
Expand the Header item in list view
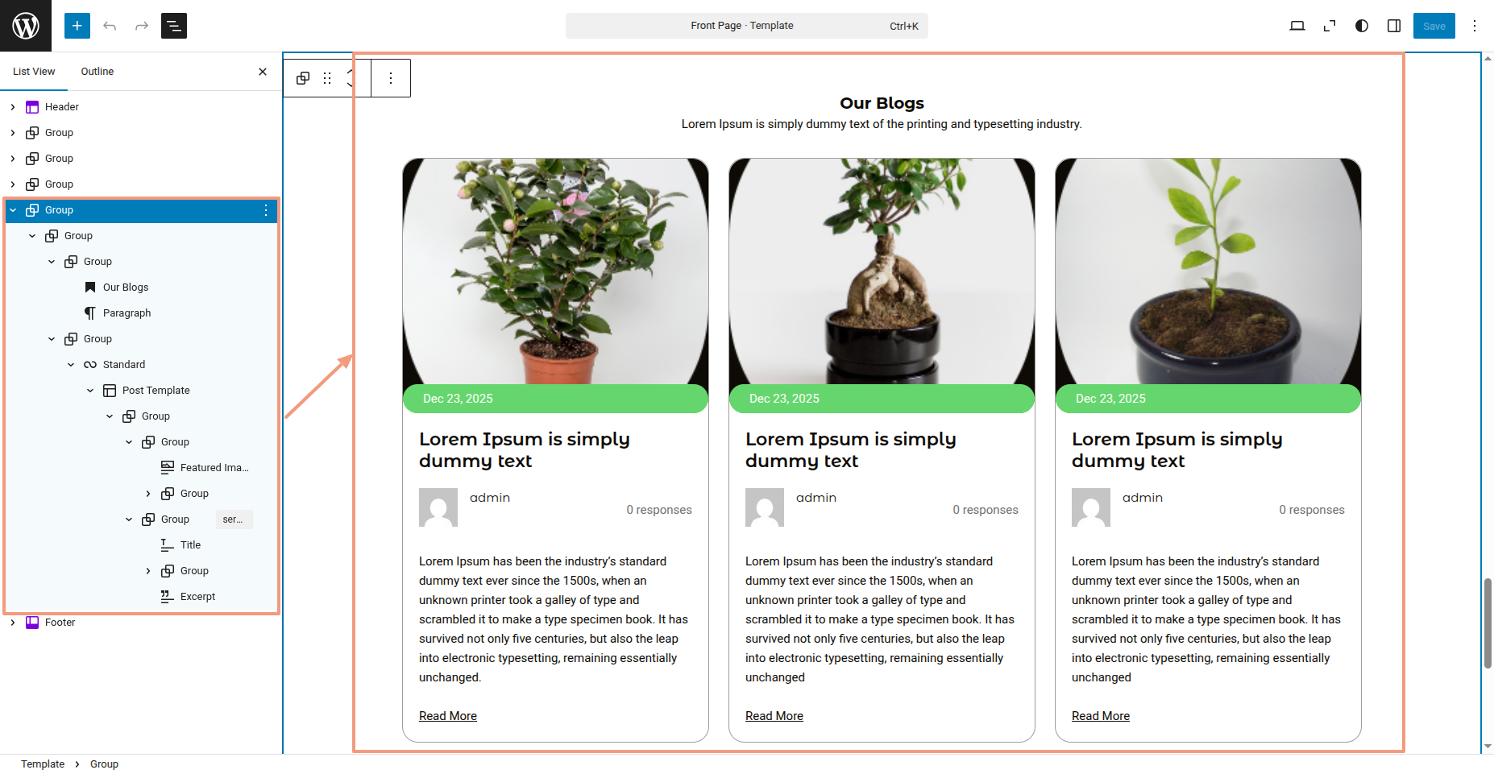(13, 107)
